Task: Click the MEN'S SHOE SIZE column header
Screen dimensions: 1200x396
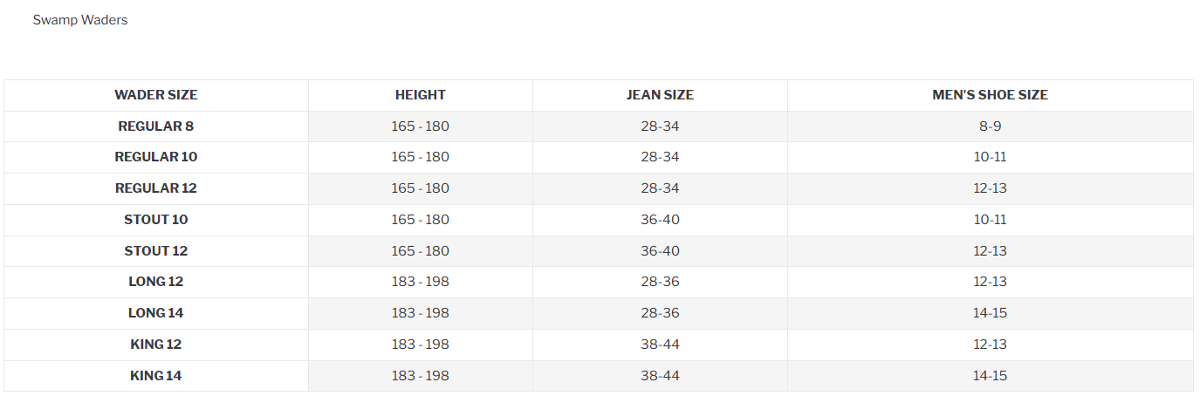Action: 990,95
